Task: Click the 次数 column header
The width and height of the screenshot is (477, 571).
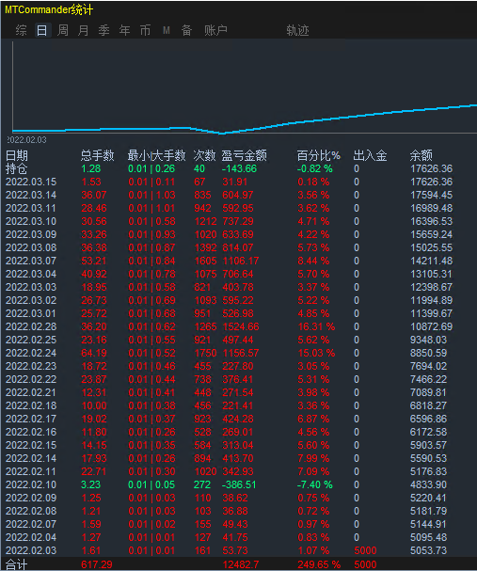Action: 205,156
